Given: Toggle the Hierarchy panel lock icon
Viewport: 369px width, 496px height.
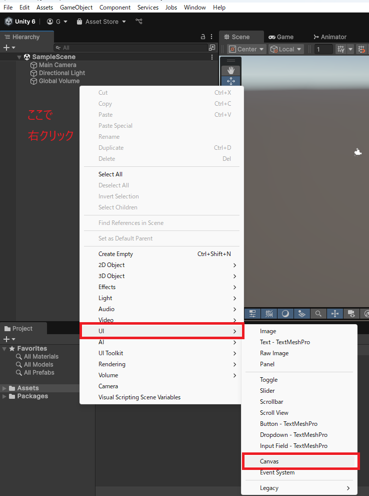Looking at the screenshot, I should (x=203, y=37).
